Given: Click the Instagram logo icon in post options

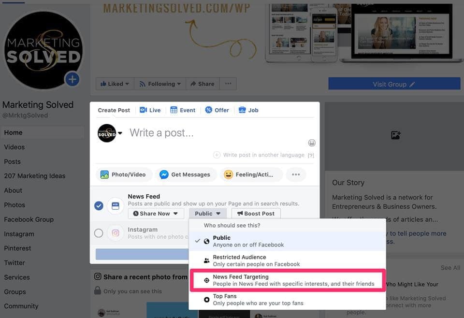Looking at the screenshot, I should click(x=116, y=233).
